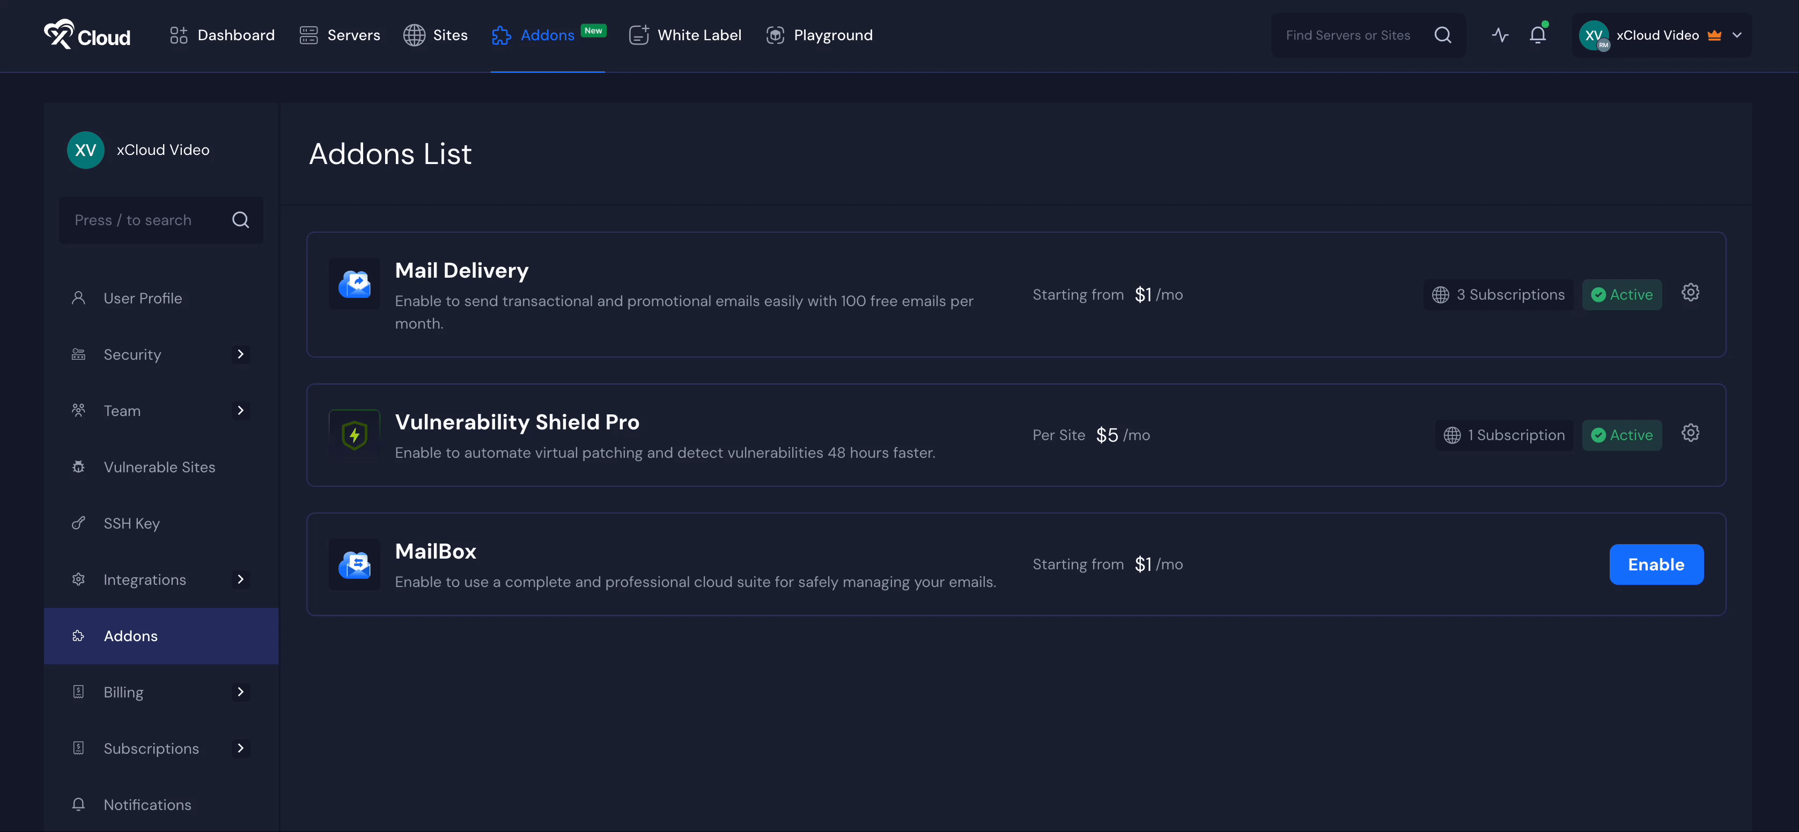Click the top search magnifier icon

point(1443,35)
